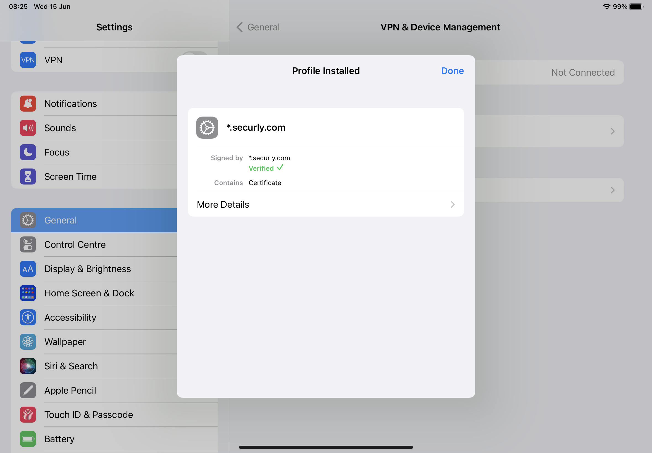
Task: Expand the lower chevron row in Device Management
Action: (x=550, y=190)
